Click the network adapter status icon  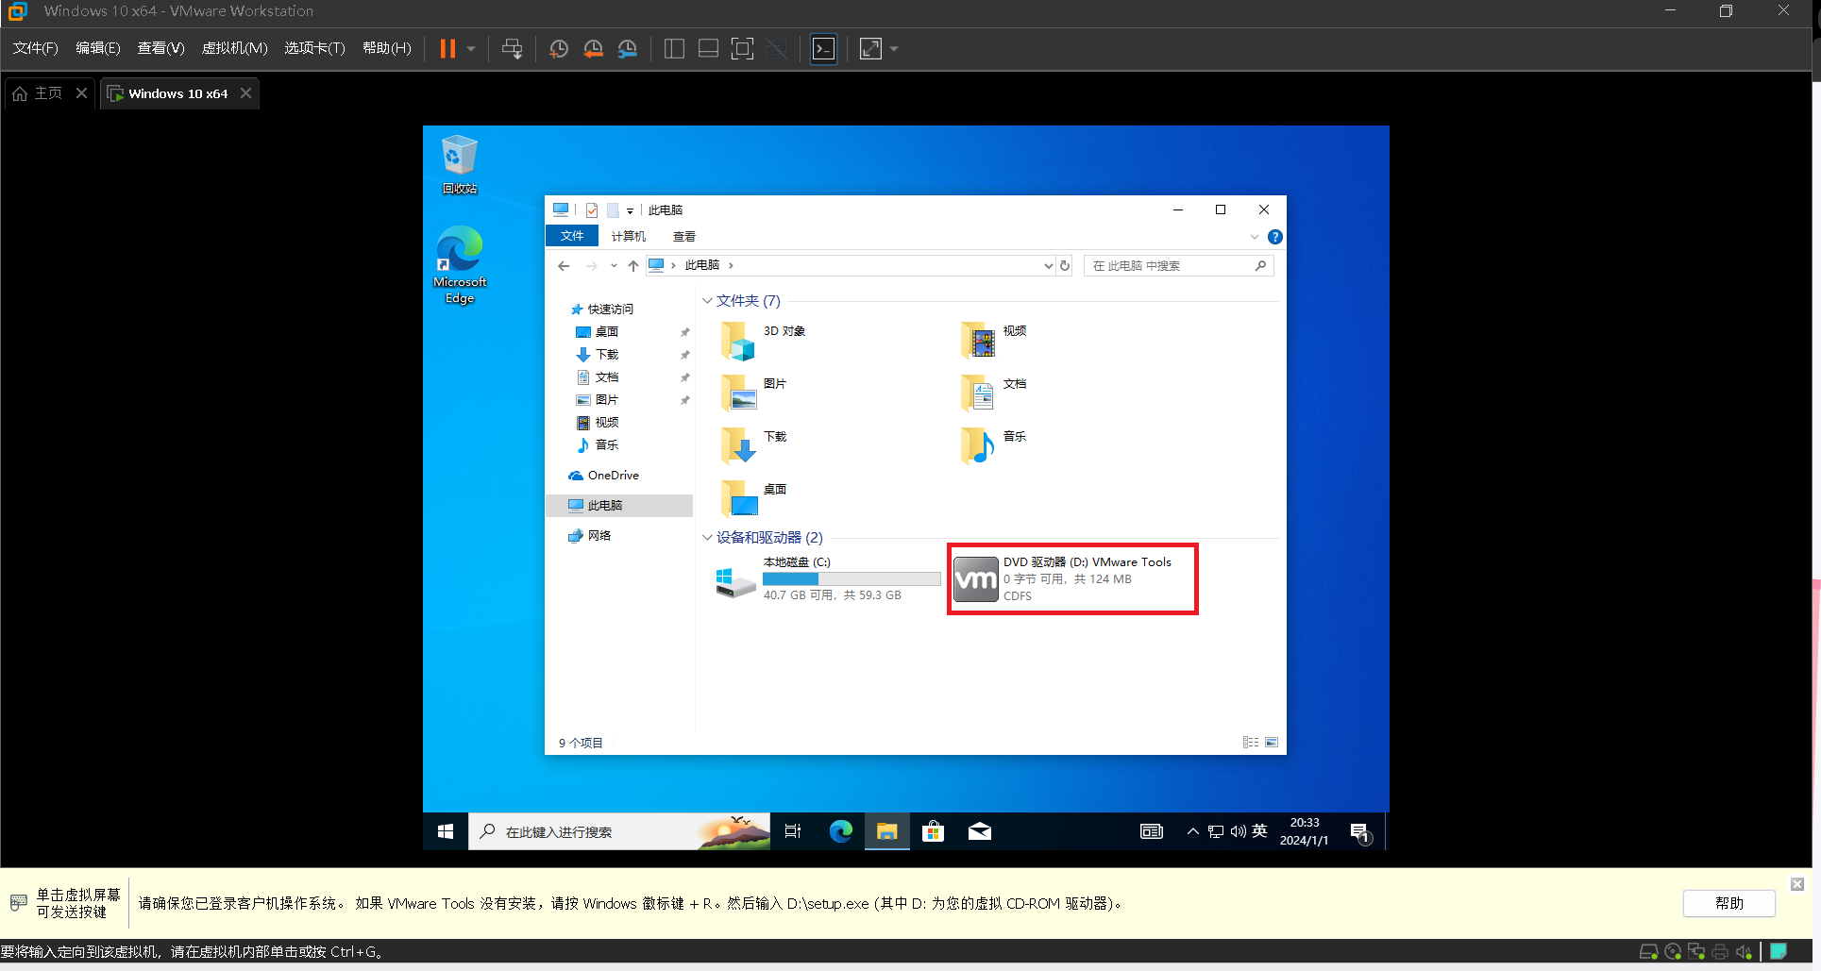(x=1696, y=951)
